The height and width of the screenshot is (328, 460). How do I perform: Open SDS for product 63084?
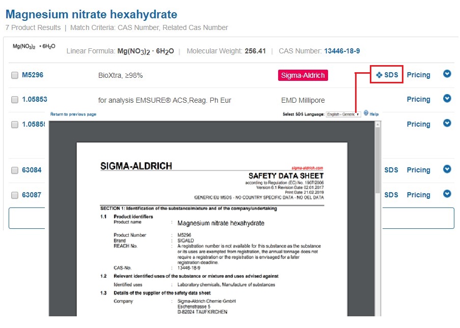click(391, 170)
